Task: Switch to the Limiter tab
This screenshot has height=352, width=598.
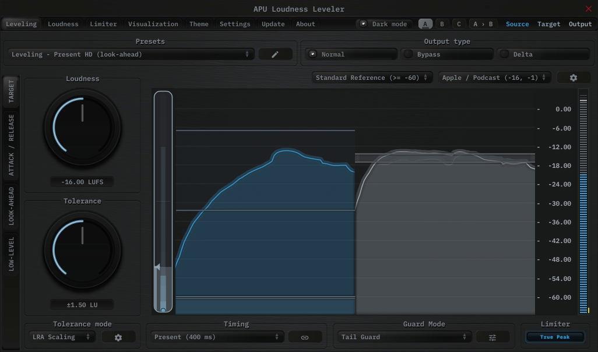Action: click(103, 24)
